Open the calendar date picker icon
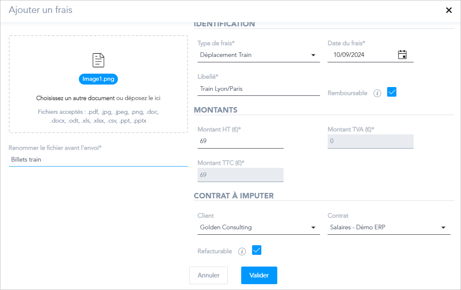Viewport: 461px width, 290px height. pyautogui.click(x=402, y=54)
